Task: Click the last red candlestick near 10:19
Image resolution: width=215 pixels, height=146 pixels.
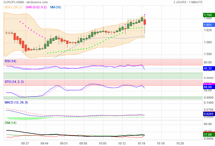Action: point(145,22)
